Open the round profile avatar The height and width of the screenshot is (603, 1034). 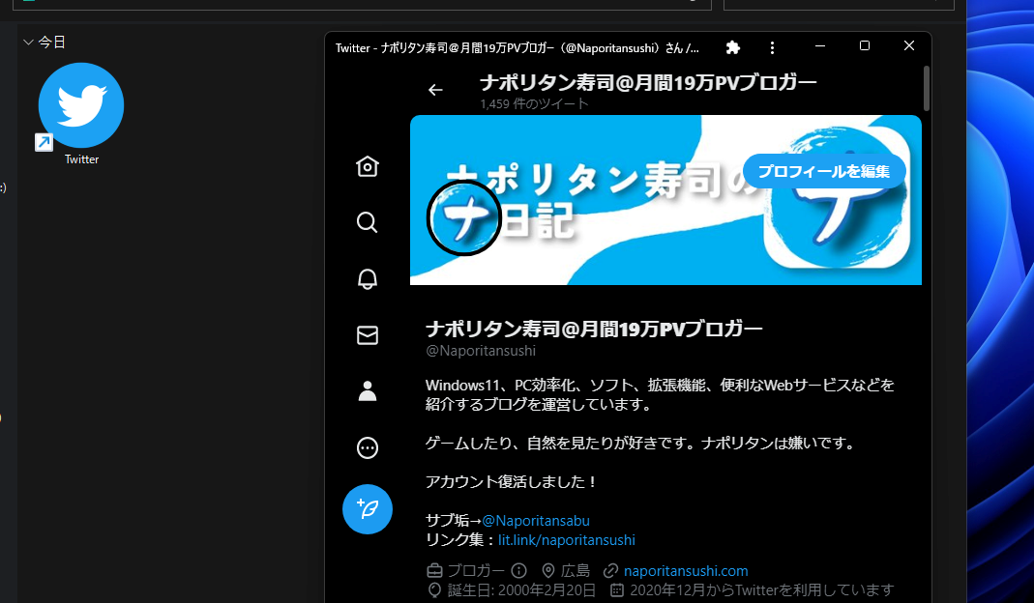click(x=463, y=217)
